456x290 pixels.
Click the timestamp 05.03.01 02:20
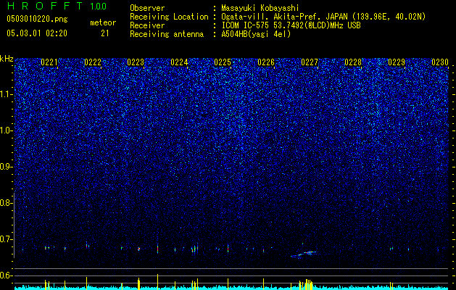pyautogui.click(x=37, y=33)
